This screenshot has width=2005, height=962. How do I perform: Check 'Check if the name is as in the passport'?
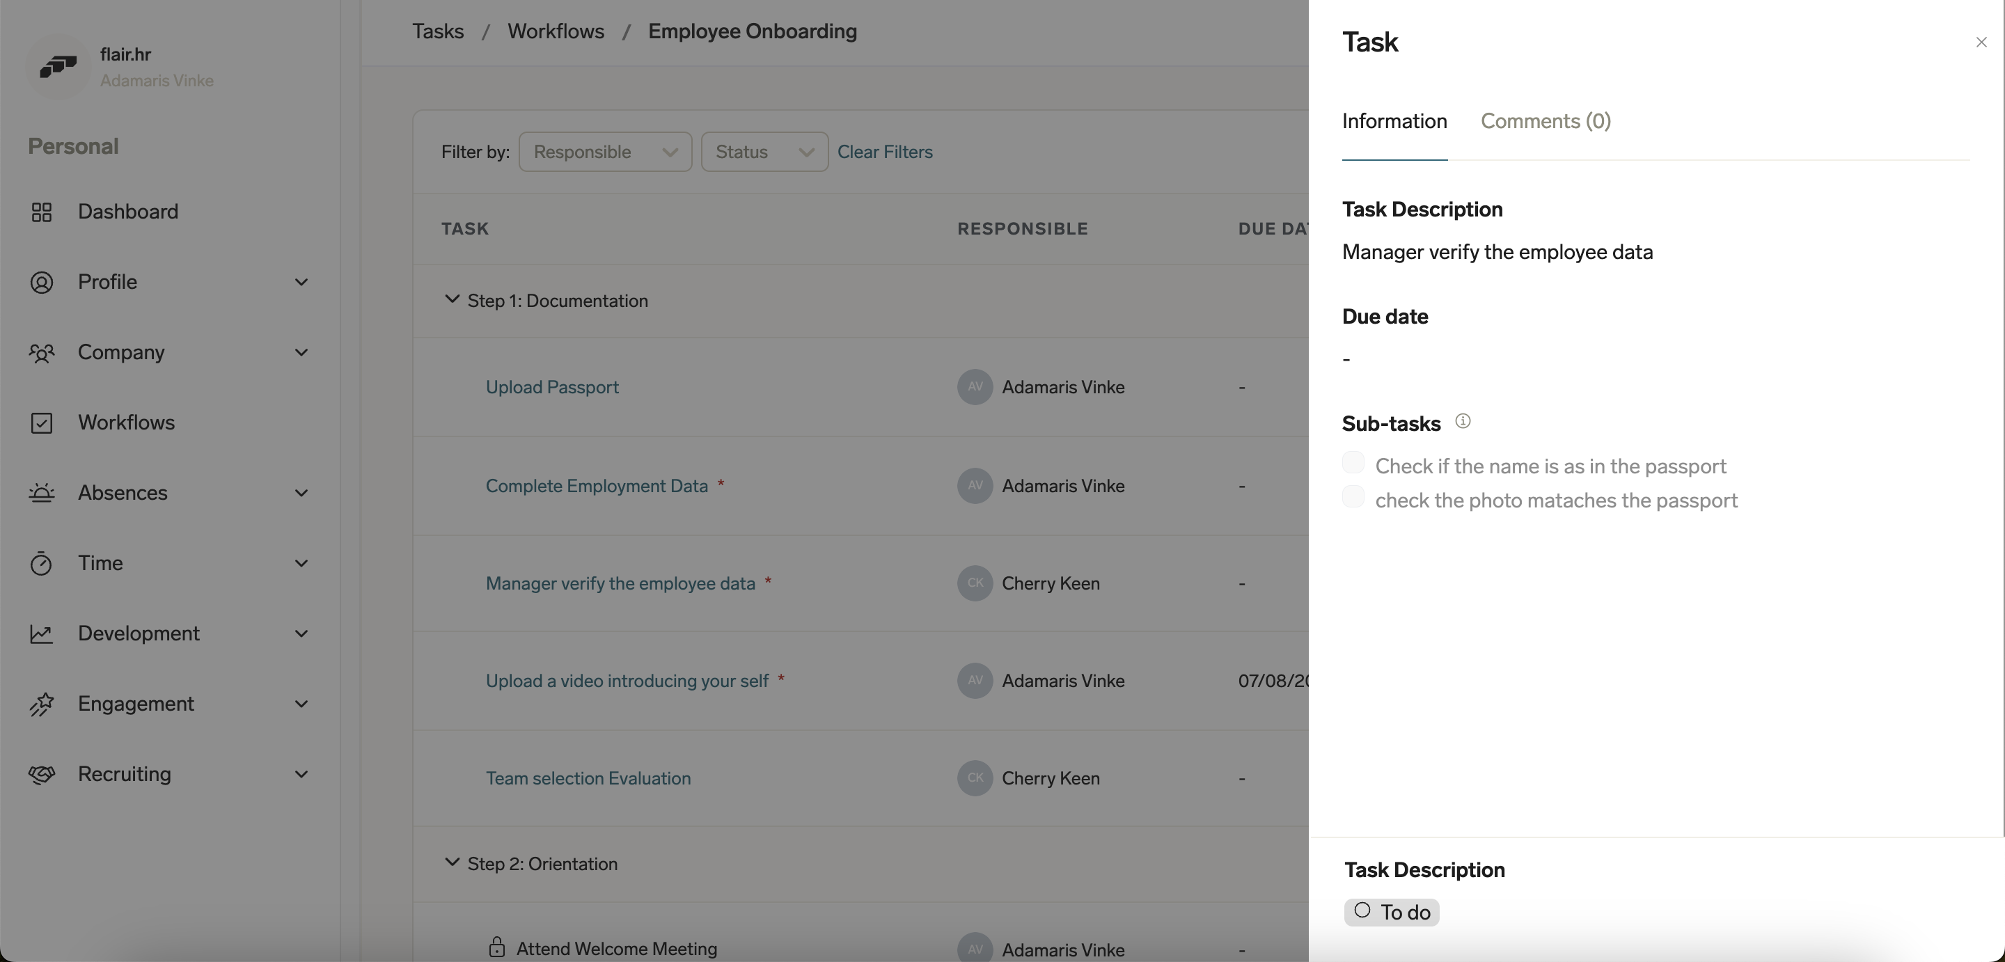(x=1353, y=462)
